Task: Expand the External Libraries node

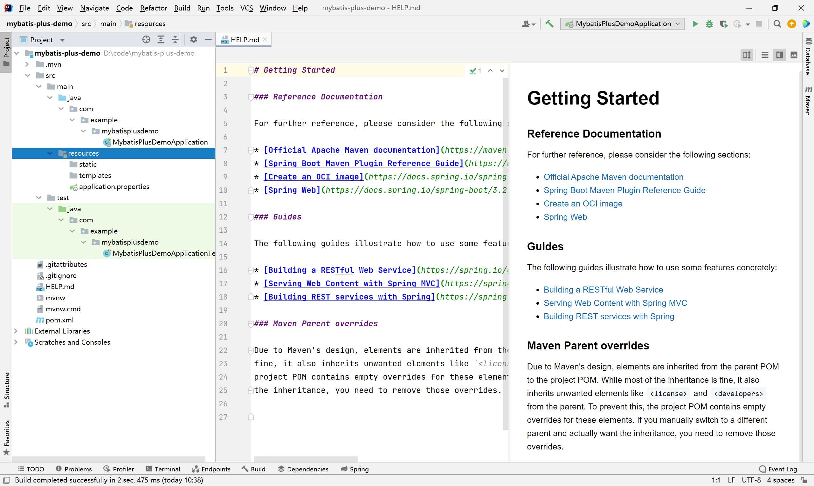Action: tap(16, 331)
